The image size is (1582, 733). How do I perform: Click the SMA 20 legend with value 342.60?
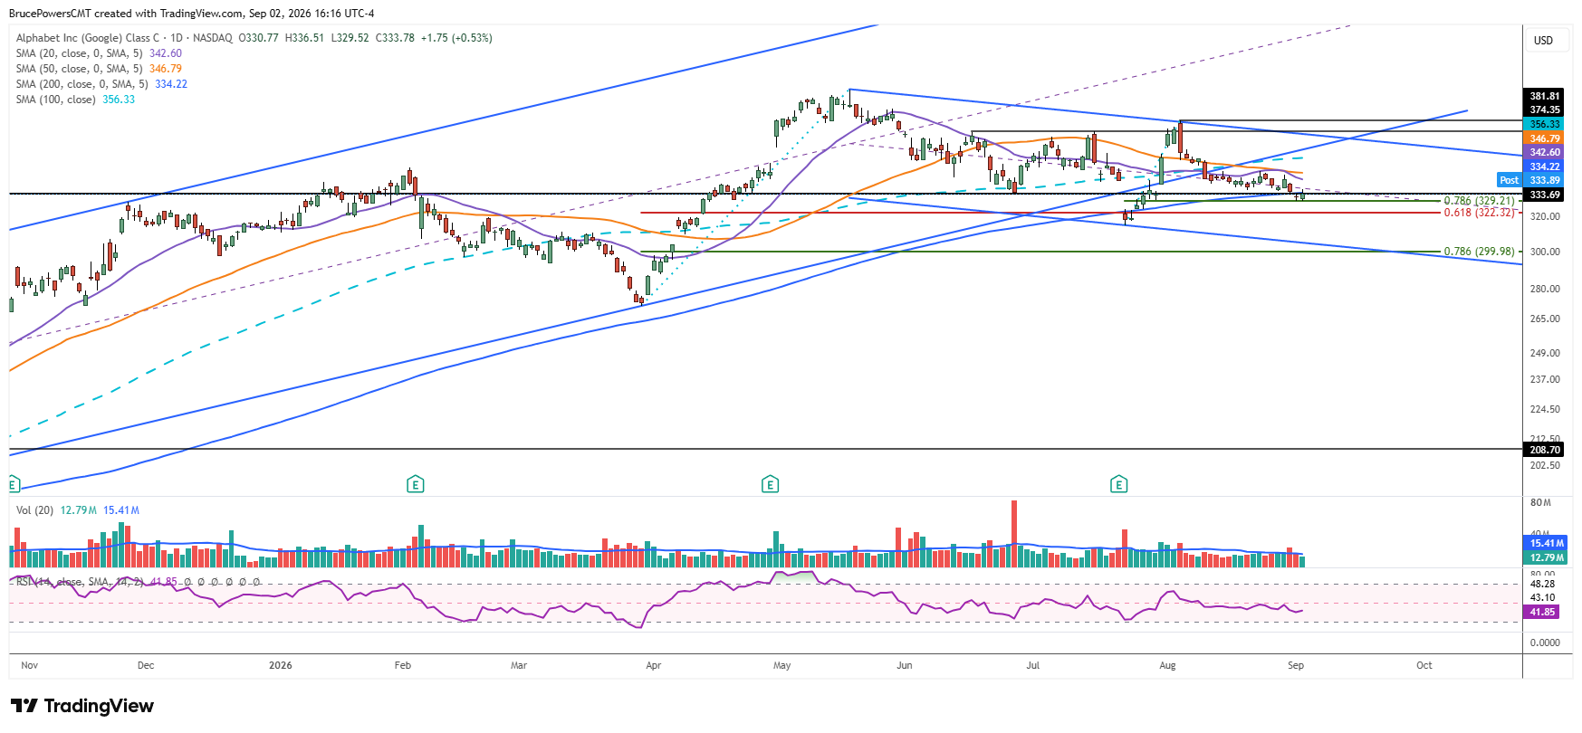pyautogui.click(x=99, y=53)
